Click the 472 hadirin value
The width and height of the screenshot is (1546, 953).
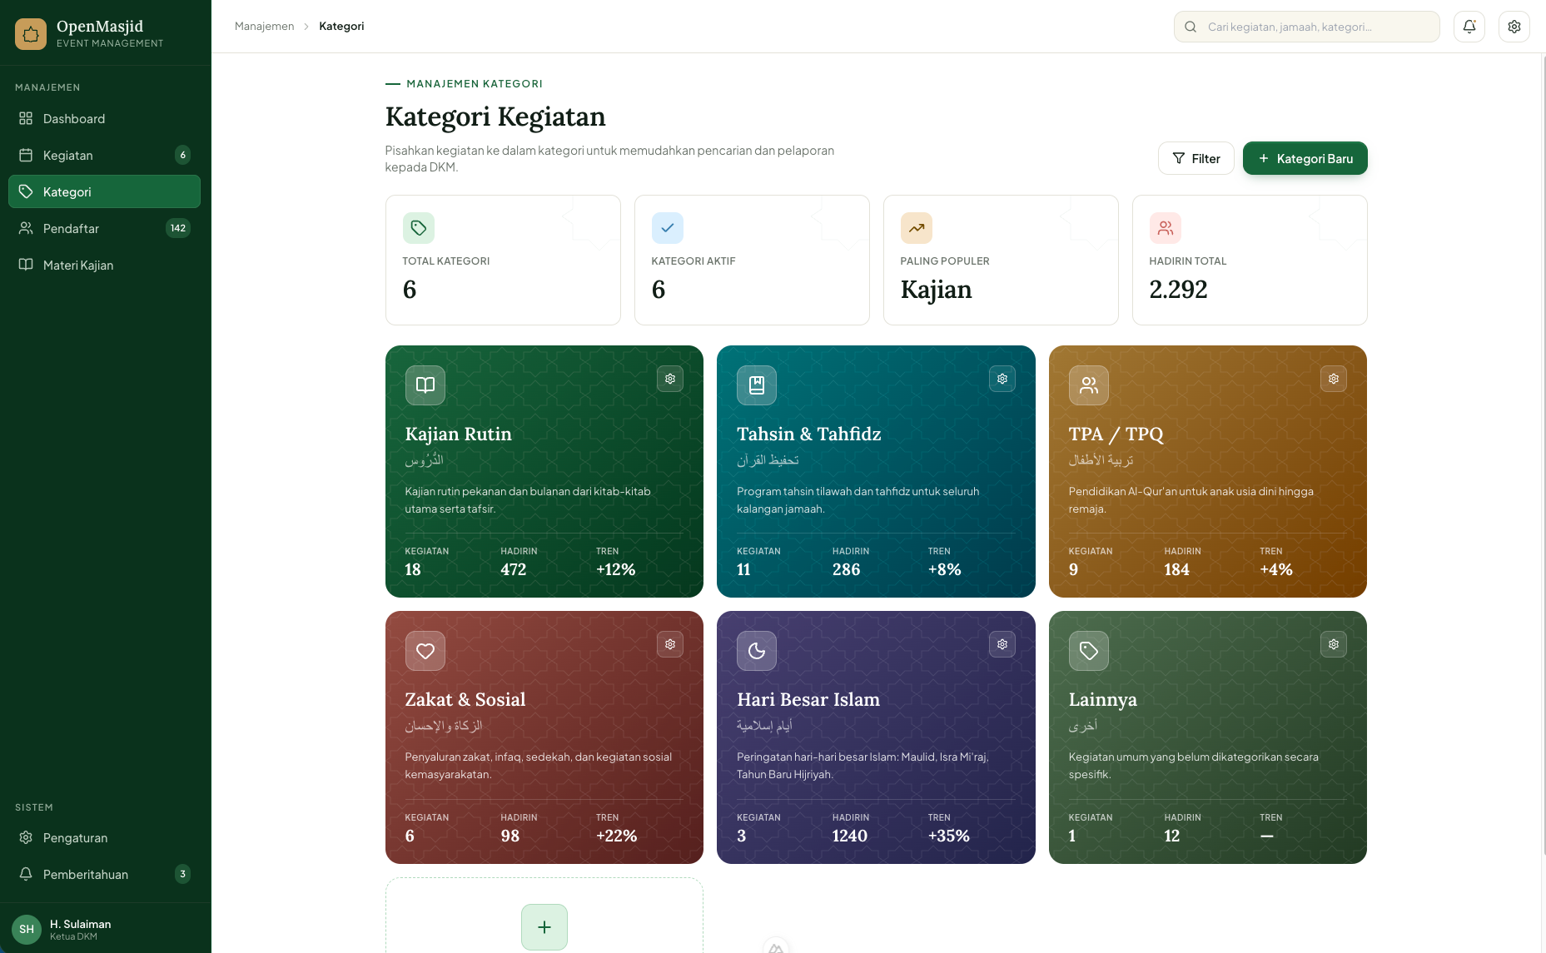[x=513, y=569]
